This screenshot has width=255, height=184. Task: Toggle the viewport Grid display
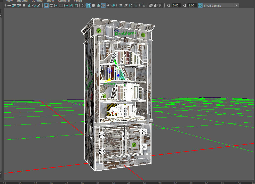pyautogui.click(x=46, y=5)
